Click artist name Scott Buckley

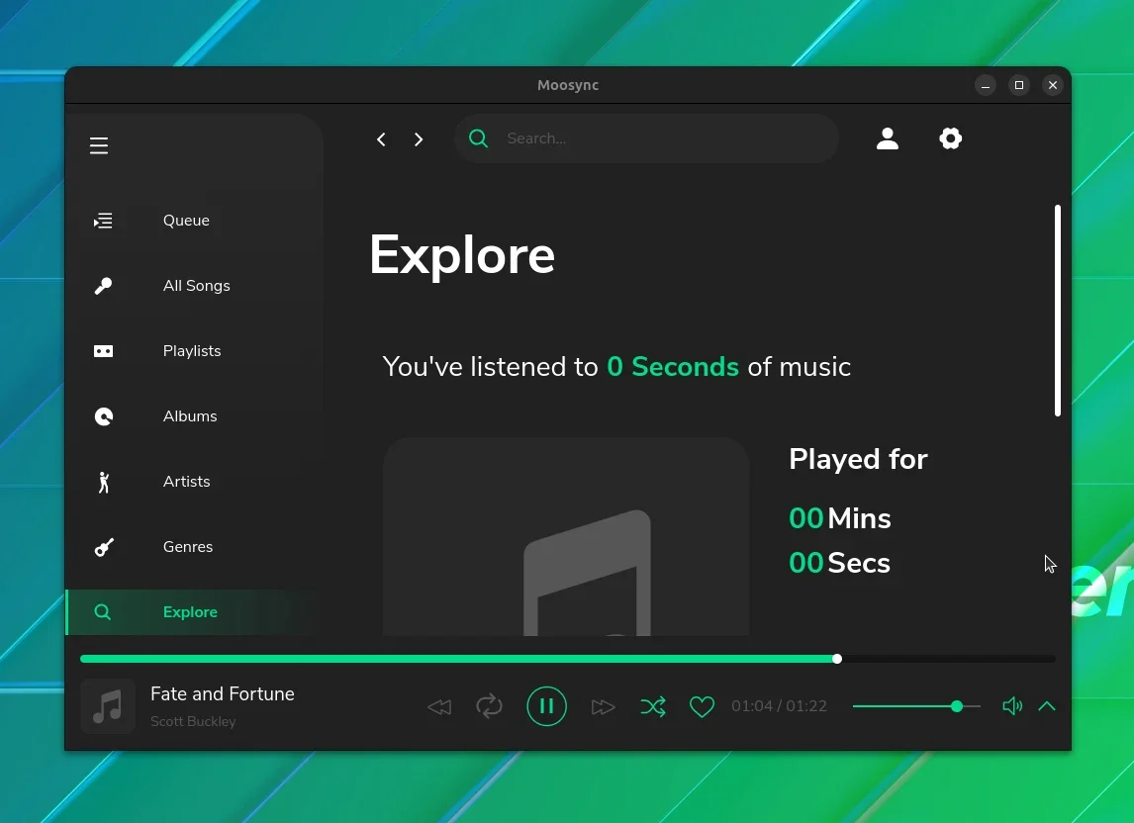193,722
